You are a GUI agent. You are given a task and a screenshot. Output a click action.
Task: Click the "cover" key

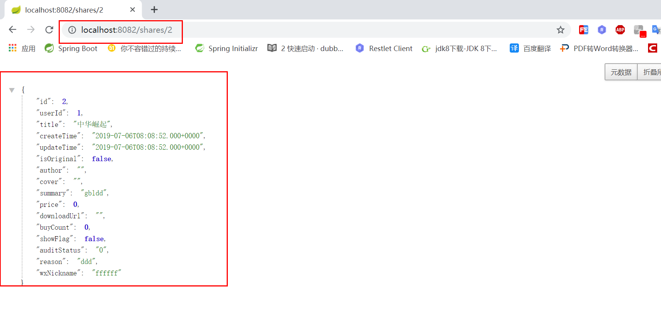tap(49, 181)
